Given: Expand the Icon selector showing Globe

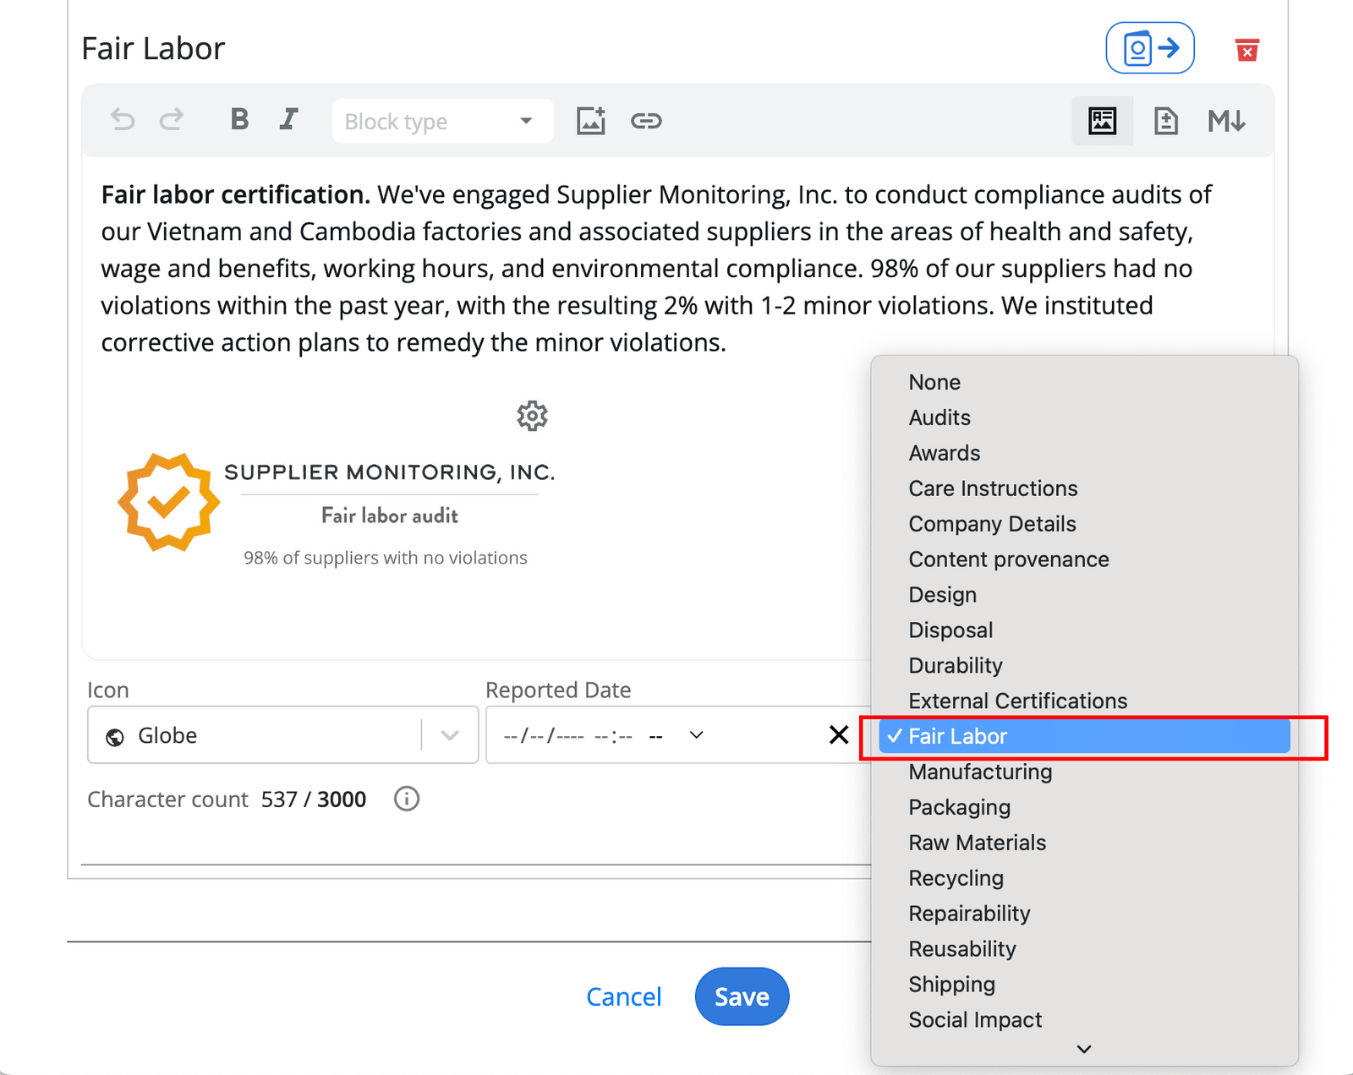Looking at the screenshot, I should [450, 734].
